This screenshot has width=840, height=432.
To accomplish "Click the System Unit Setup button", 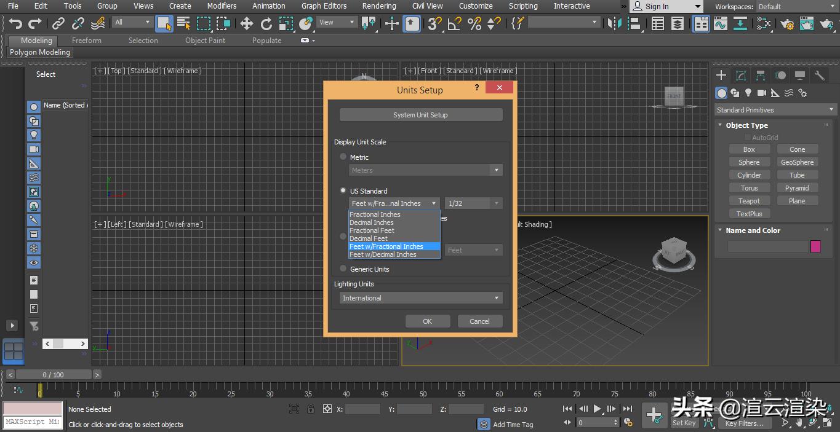I will coord(420,114).
